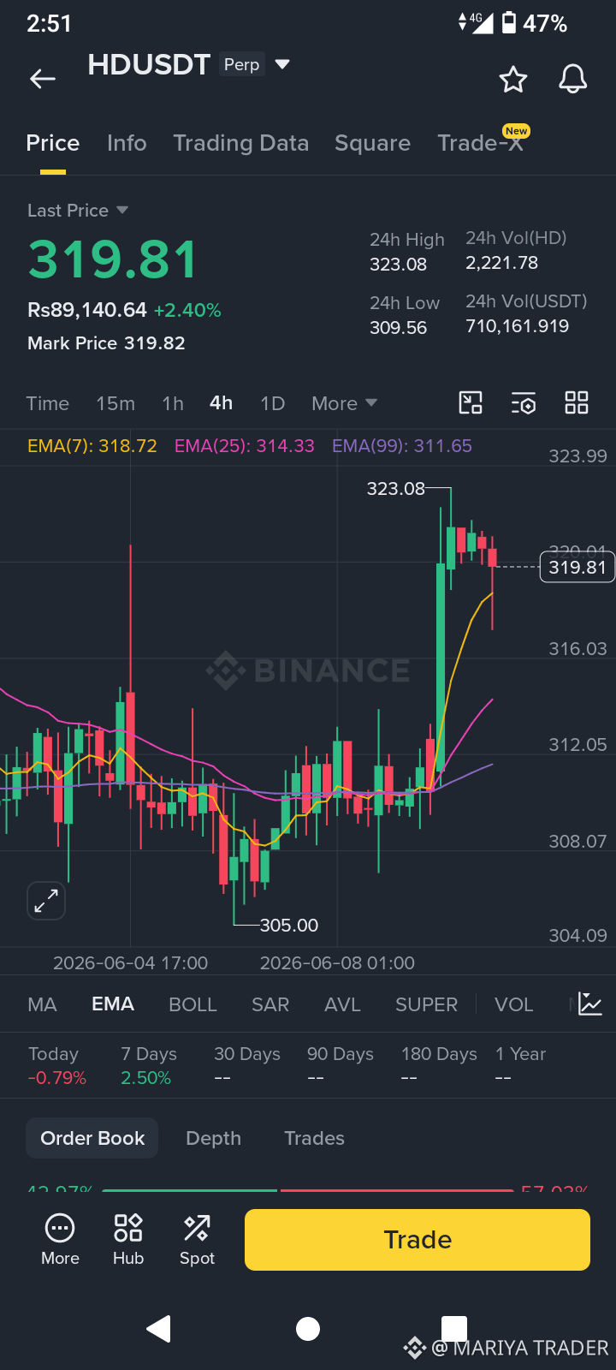Tap the Rs89,140.64 converted price

point(87,310)
